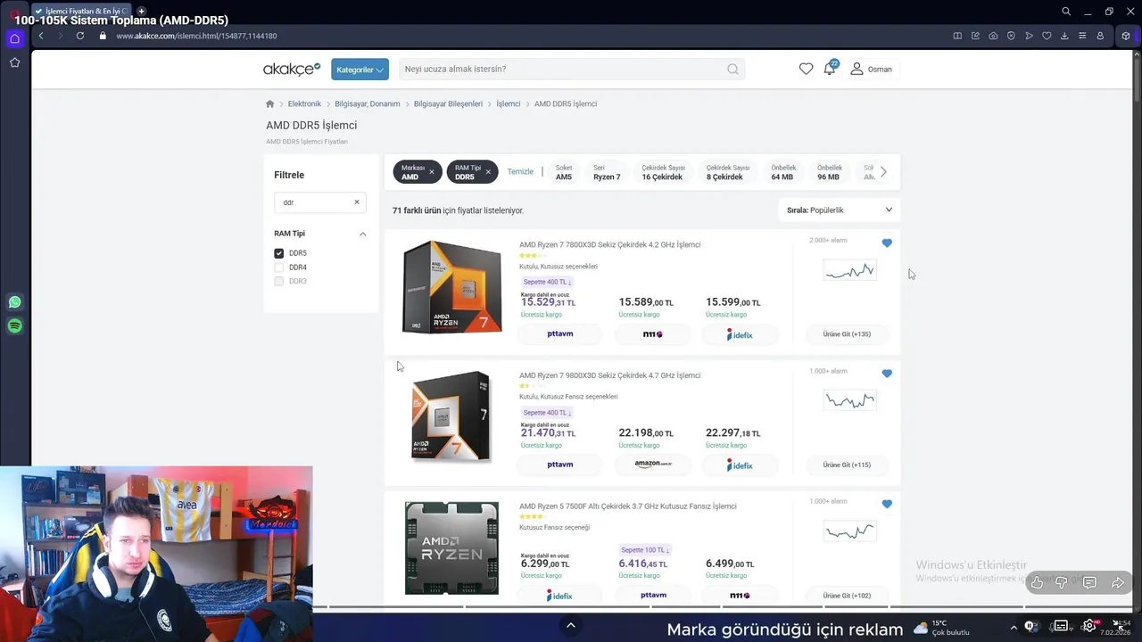Open browser tab search magnifier
This screenshot has width=1142, height=642.
[1066, 12]
